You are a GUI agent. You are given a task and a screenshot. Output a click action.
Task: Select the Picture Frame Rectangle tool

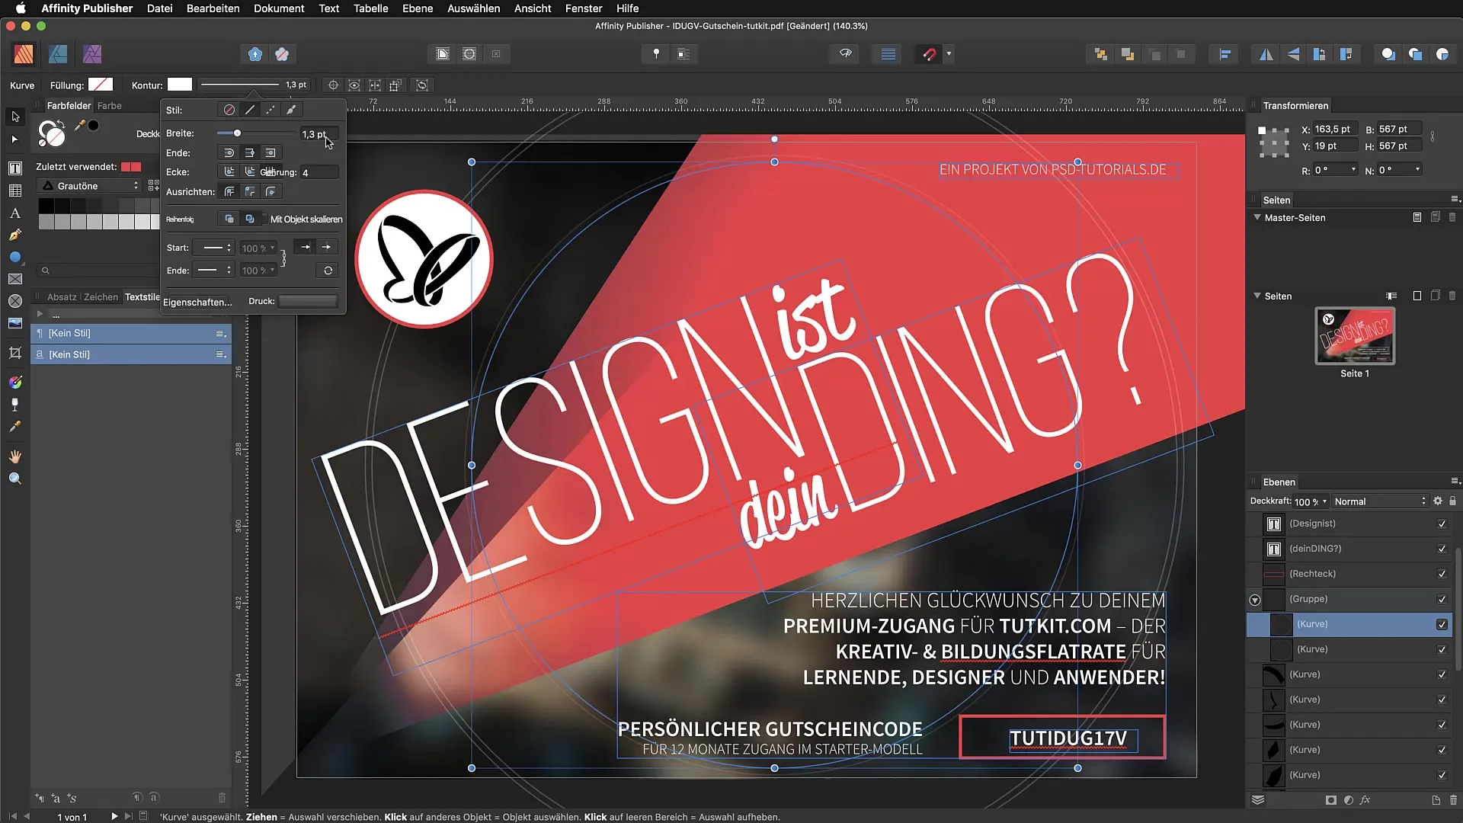(15, 279)
